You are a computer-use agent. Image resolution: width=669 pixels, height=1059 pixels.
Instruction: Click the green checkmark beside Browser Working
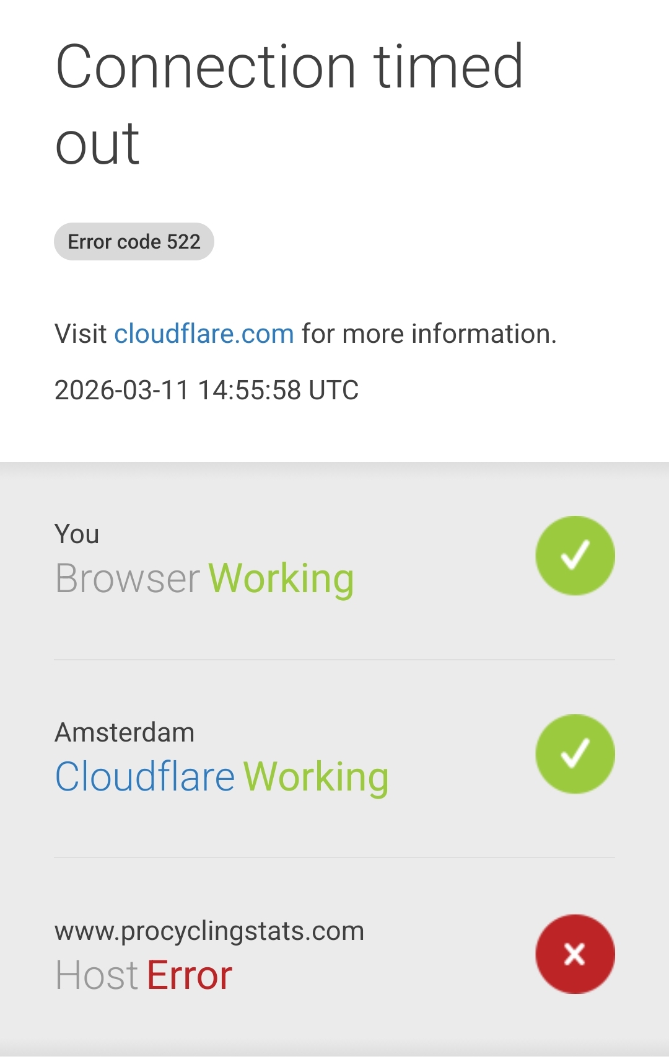pos(575,556)
